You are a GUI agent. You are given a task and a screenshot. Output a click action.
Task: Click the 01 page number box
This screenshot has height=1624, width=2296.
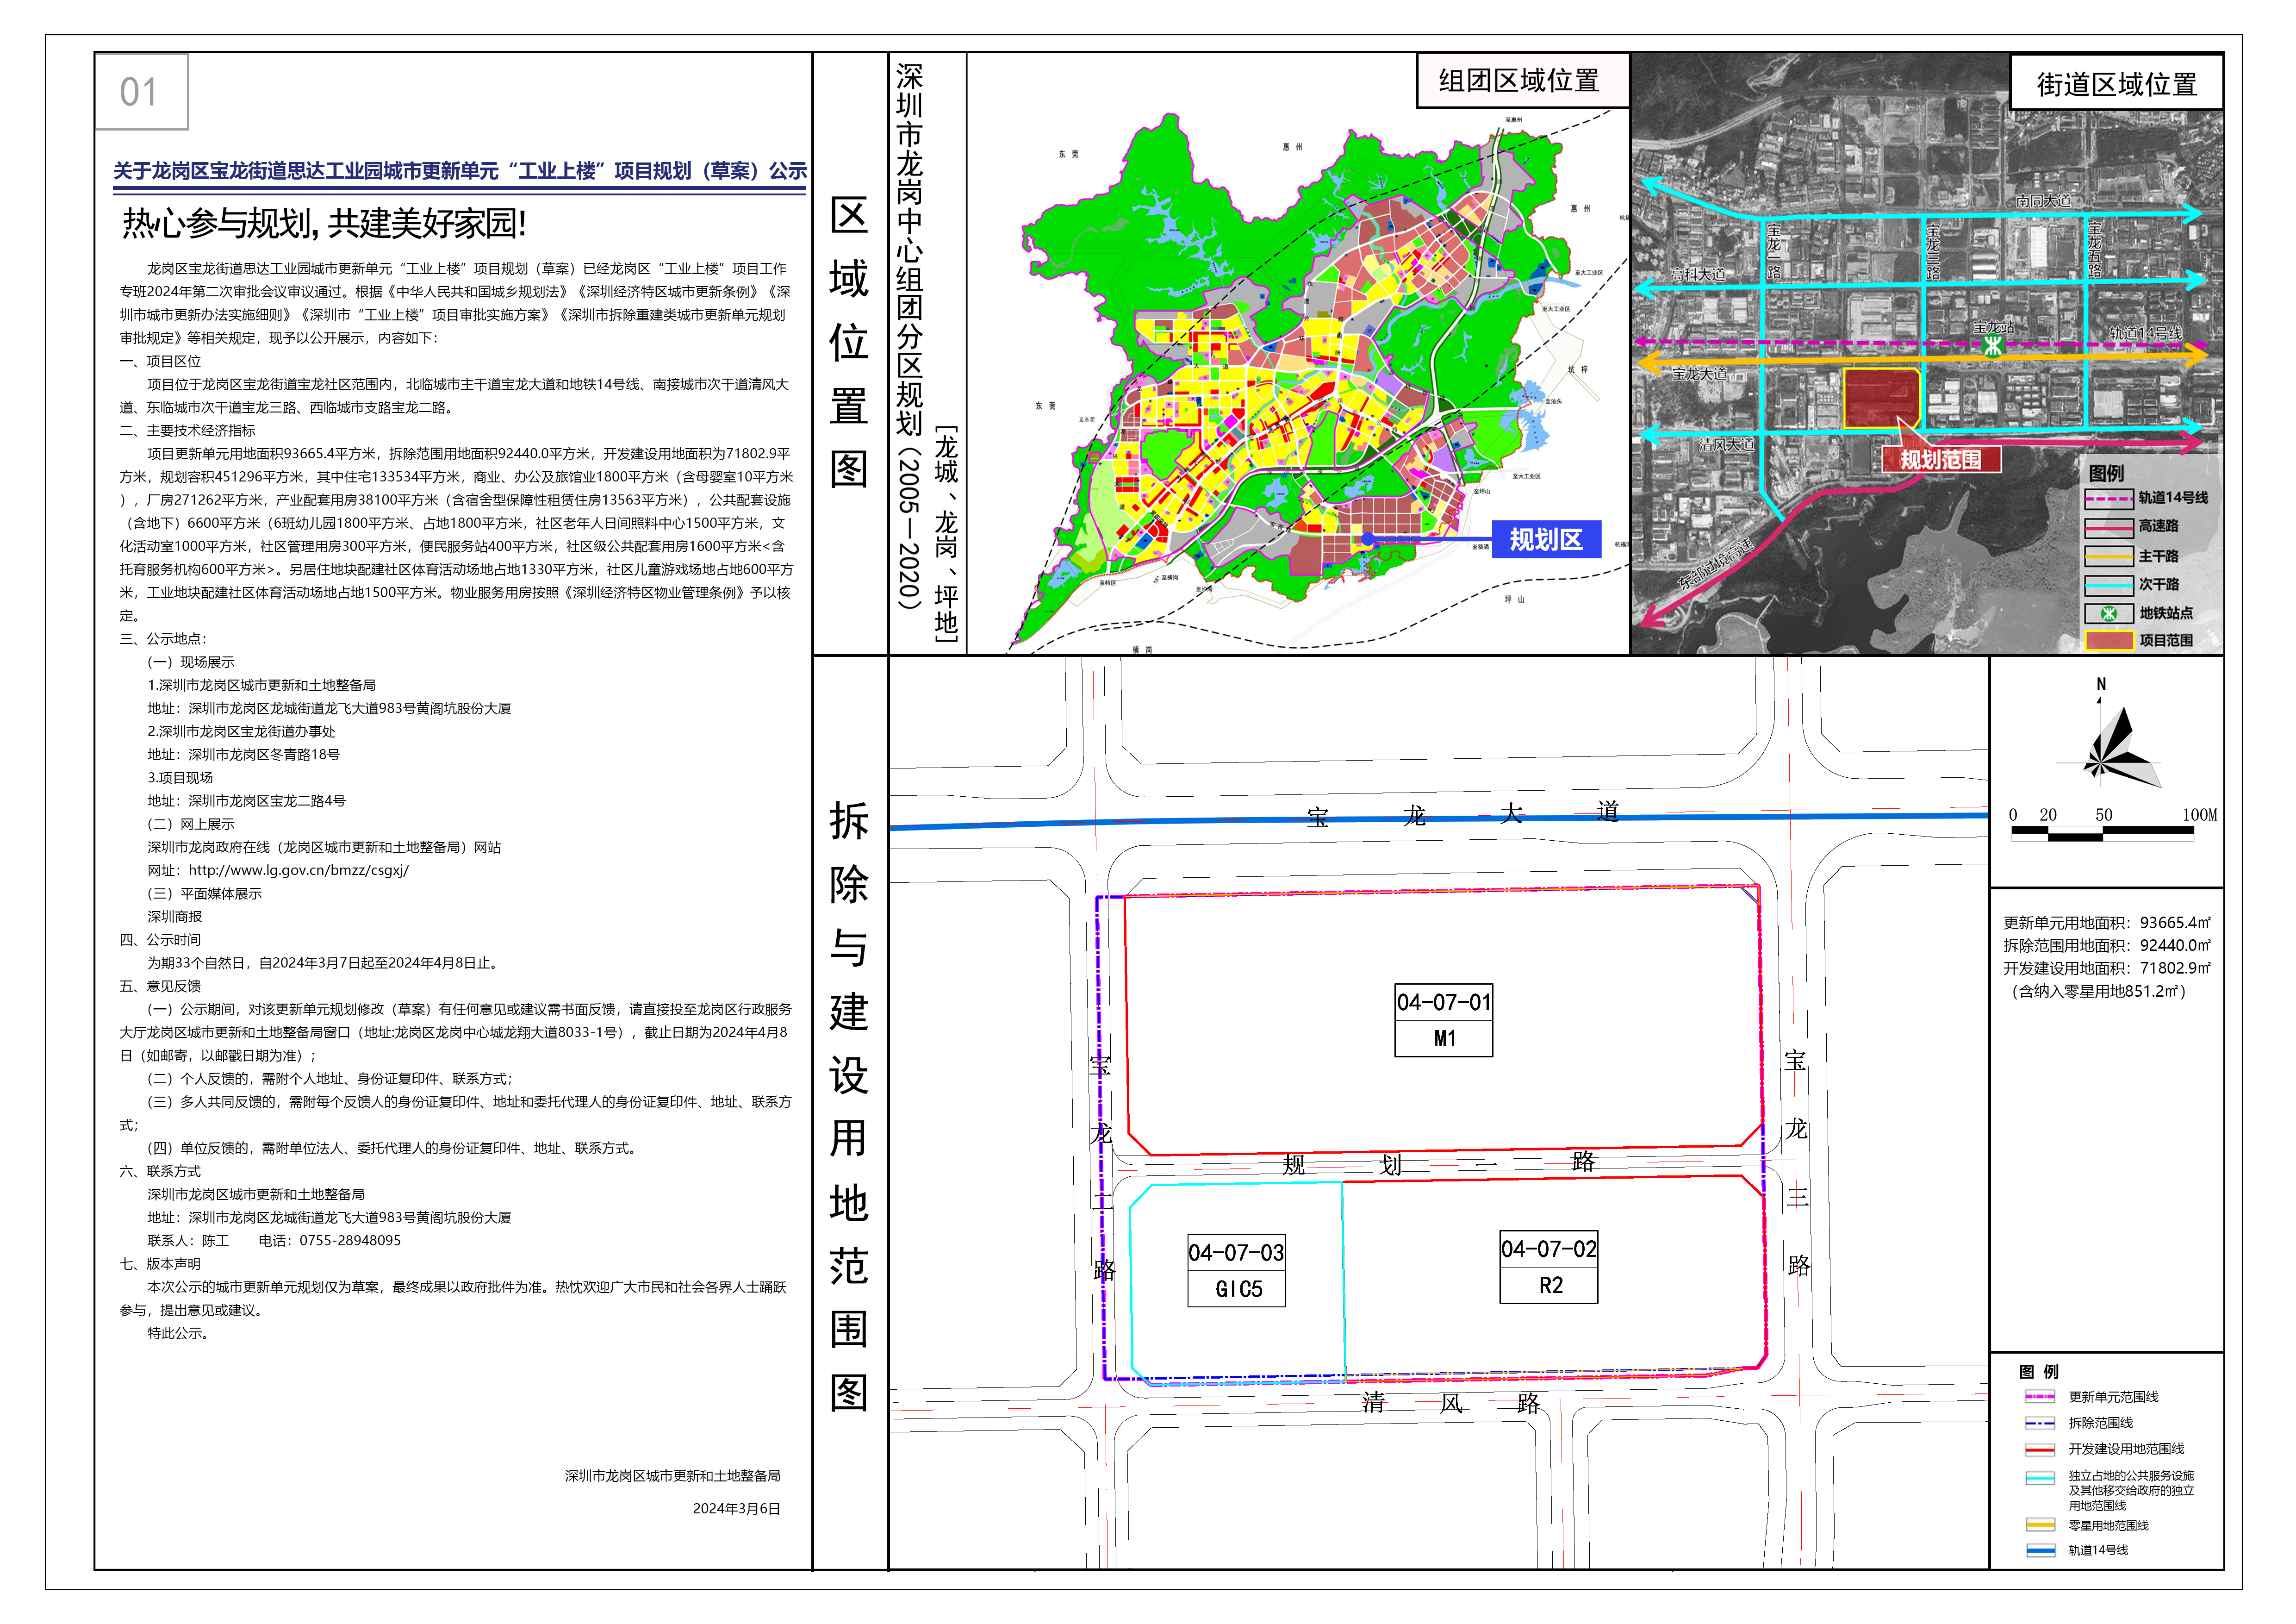(141, 92)
